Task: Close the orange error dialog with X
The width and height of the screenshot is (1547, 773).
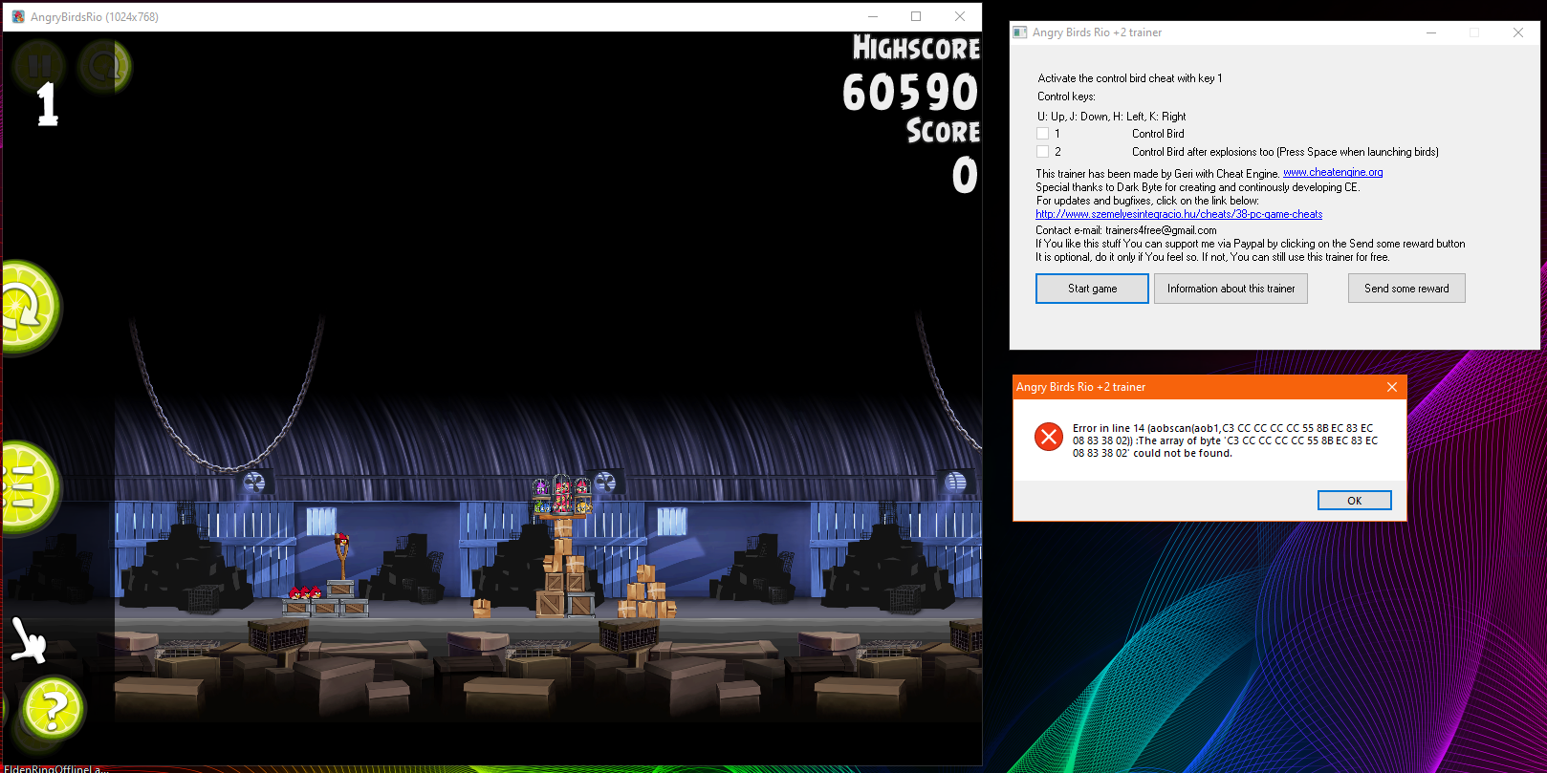Action: click(x=1392, y=387)
